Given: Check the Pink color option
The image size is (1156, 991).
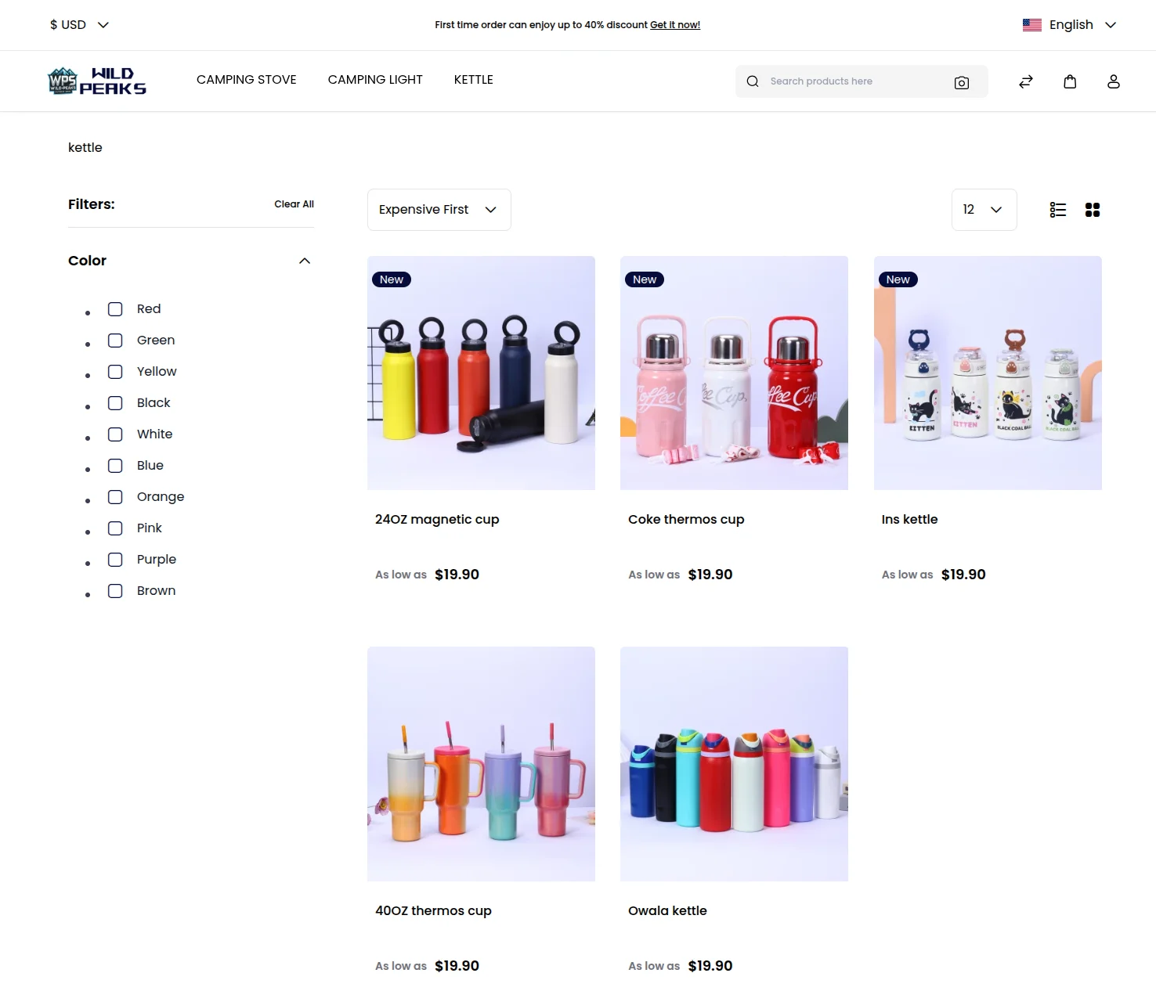Looking at the screenshot, I should pyautogui.click(x=115, y=528).
